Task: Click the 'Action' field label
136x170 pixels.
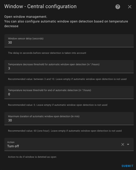Action: click(x=11, y=142)
